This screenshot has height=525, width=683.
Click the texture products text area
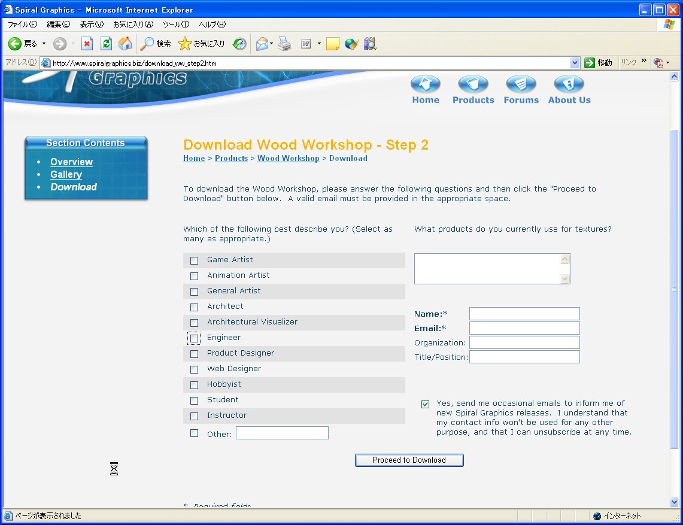492,269
